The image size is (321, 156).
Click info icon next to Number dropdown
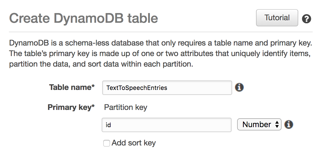coord(289,124)
